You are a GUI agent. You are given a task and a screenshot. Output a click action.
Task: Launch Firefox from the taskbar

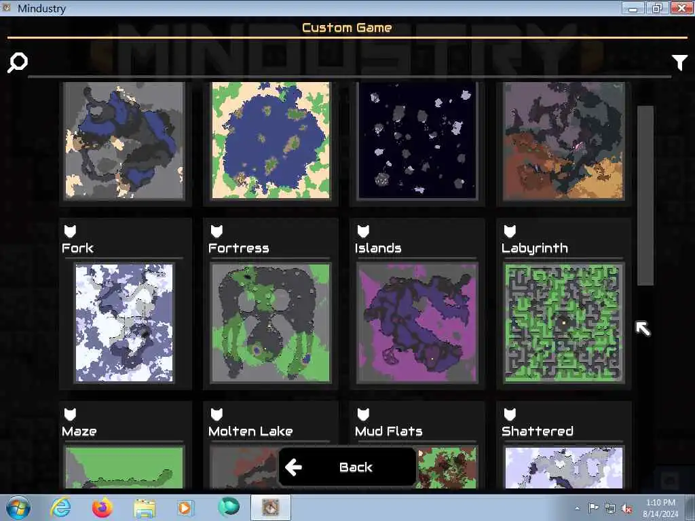(102, 507)
